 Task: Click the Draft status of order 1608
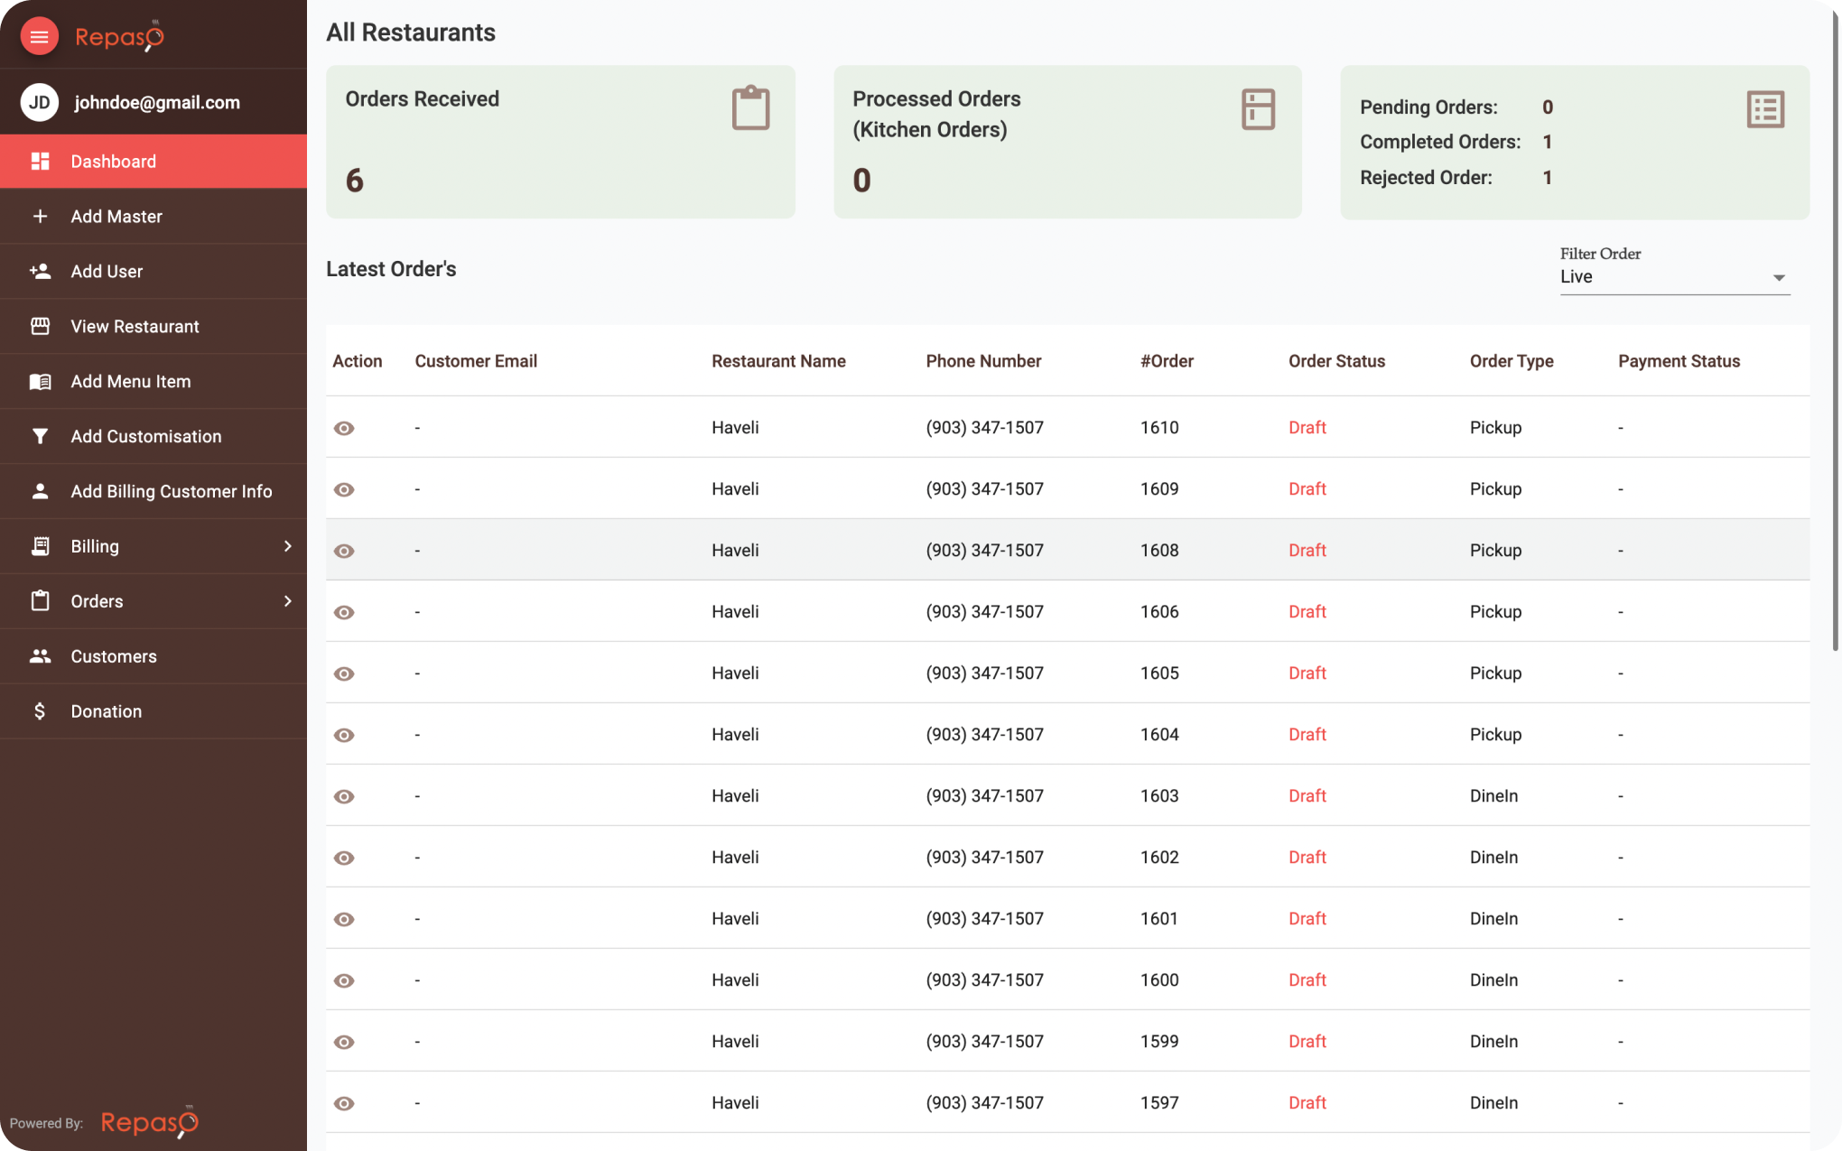[x=1307, y=551]
